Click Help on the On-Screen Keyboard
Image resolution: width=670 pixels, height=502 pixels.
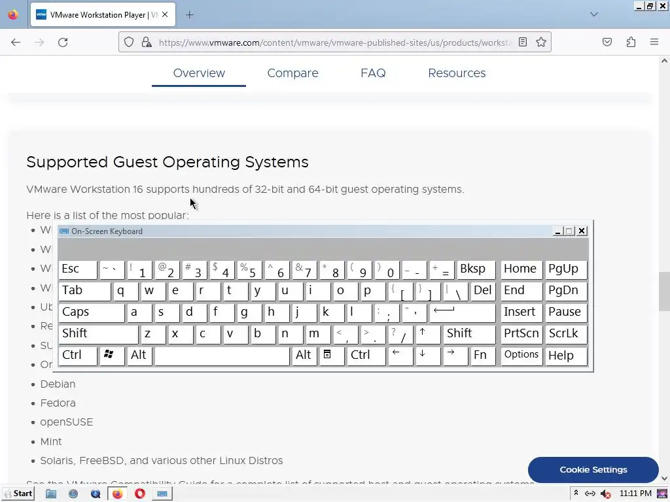pos(566,356)
